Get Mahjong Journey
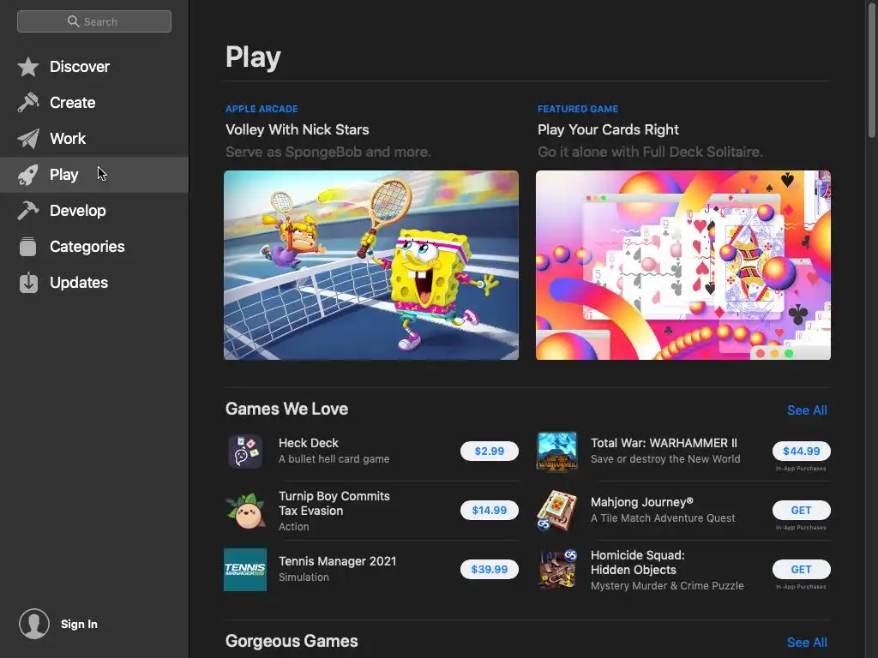 click(802, 511)
